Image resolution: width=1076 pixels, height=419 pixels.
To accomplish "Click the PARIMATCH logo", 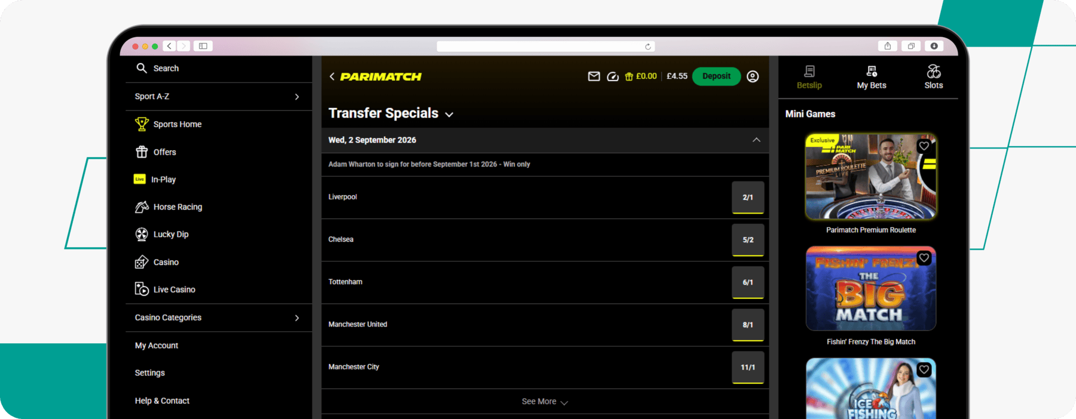I will tap(381, 76).
